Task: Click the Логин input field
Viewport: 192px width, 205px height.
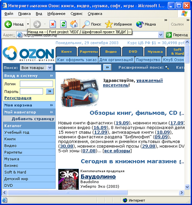Action: (x=36, y=84)
